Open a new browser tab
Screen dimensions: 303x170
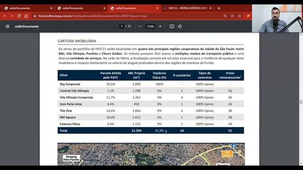(x=219, y=8)
